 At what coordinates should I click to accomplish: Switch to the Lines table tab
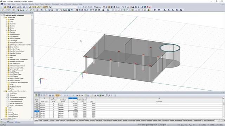point(41,120)
